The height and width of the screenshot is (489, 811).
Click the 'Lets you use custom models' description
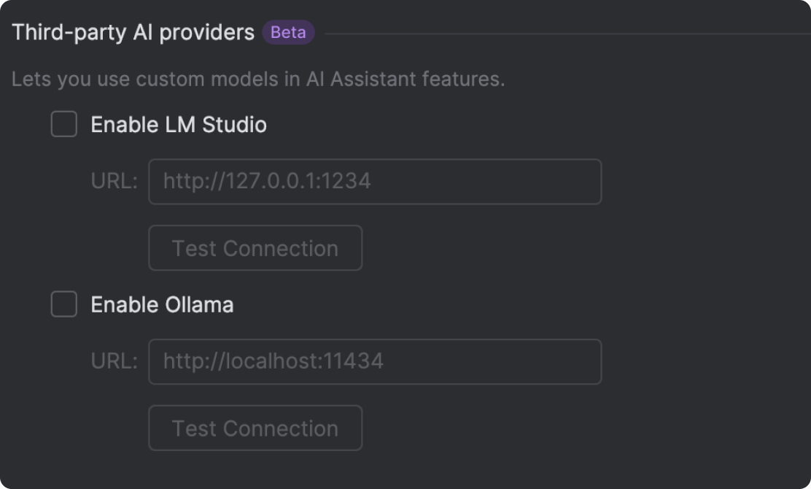click(x=257, y=79)
